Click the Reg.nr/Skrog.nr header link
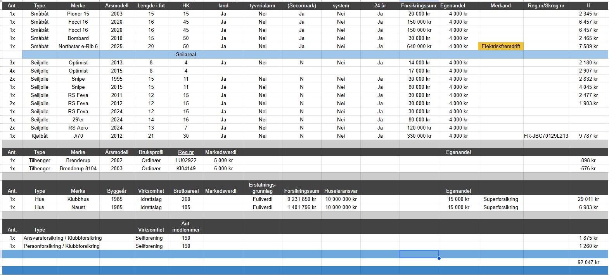The image size is (609, 275). pyautogui.click(x=546, y=5)
